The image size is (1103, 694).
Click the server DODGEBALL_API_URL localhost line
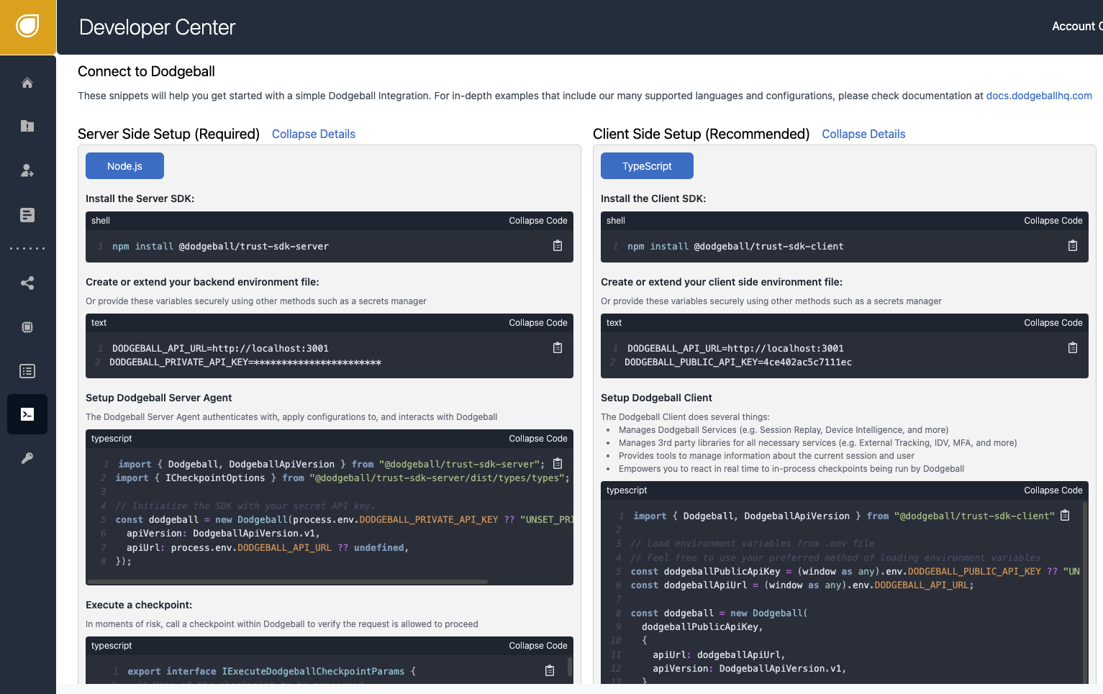pos(220,348)
